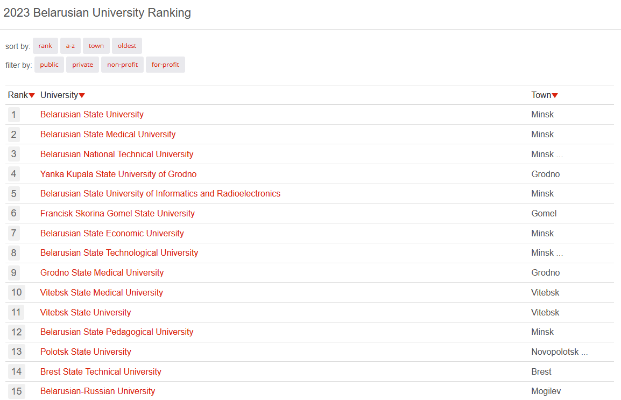Open Polotsk State University link
The height and width of the screenshot is (400, 621).
[x=86, y=352]
